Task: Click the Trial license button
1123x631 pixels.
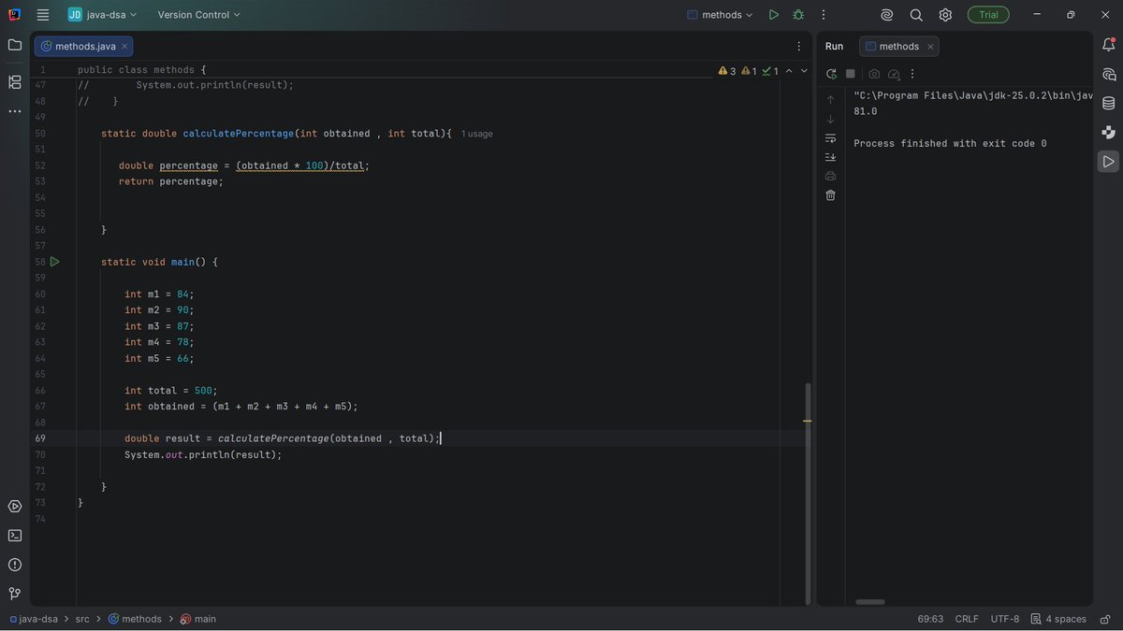Action: click(988, 15)
